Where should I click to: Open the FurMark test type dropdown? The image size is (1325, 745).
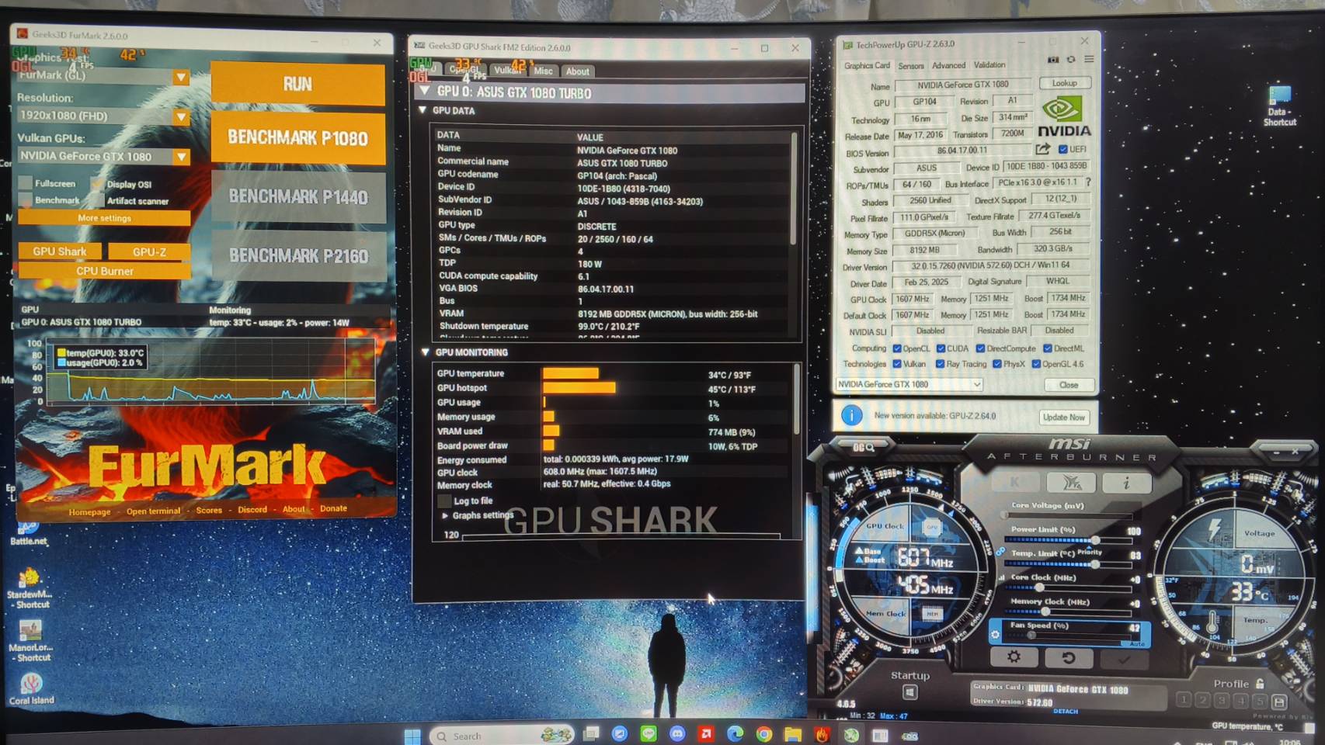click(x=181, y=77)
